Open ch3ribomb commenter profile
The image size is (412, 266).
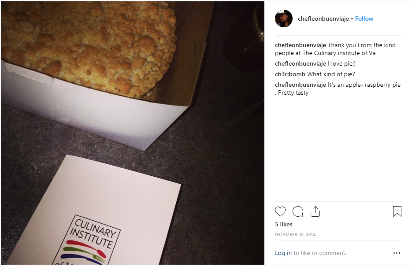[x=290, y=74]
